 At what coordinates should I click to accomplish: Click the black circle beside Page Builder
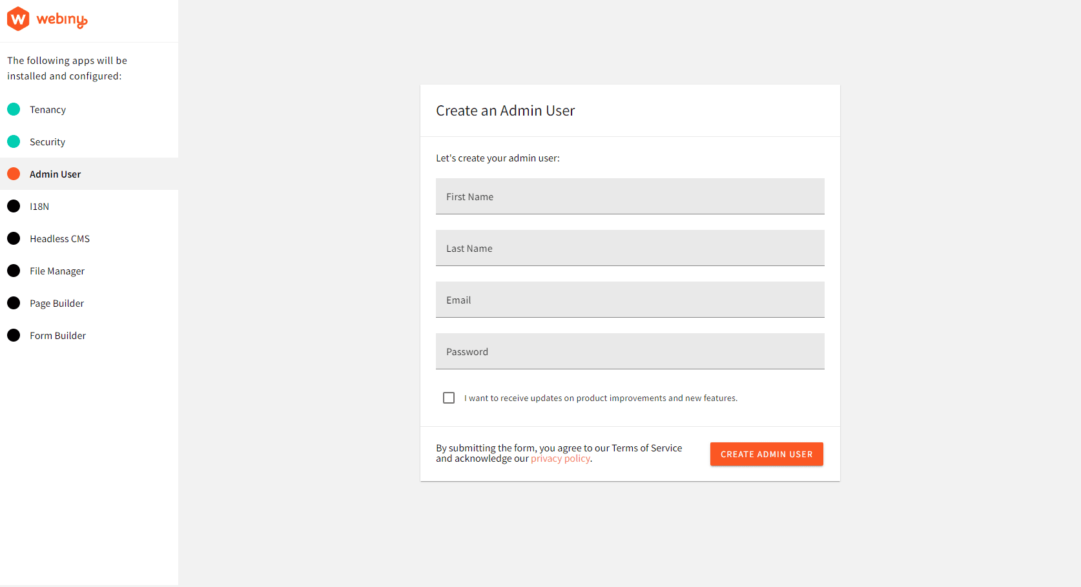pyautogui.click(x=14, y=303)
